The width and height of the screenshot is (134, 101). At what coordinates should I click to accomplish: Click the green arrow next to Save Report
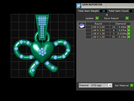click(x=127, y=18)
